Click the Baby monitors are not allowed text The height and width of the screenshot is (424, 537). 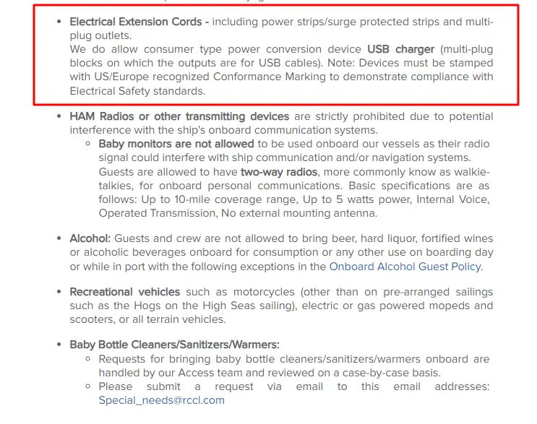(176, 144)
